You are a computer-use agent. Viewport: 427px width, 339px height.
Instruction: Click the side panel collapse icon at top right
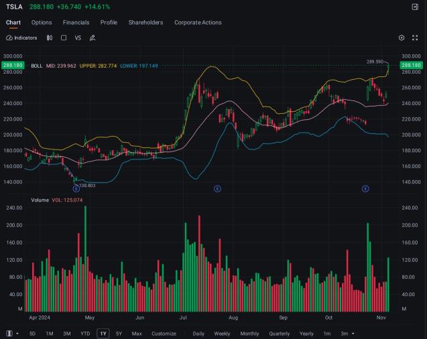point(415,7)
